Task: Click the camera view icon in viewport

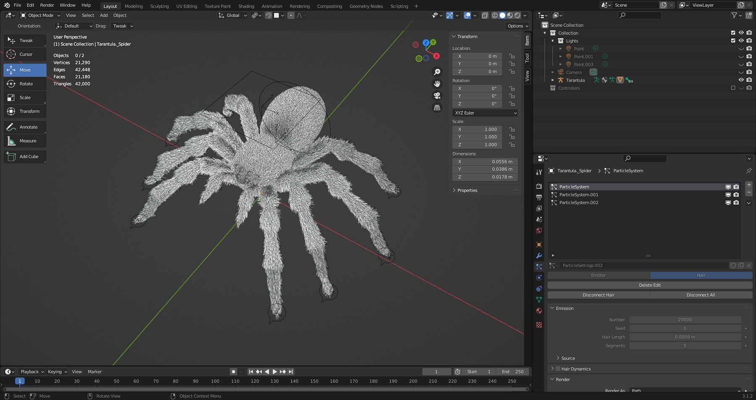Action: point(437,96)
